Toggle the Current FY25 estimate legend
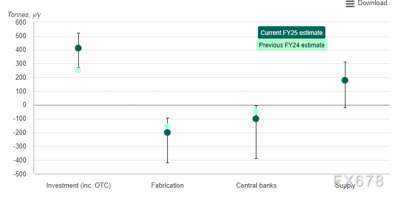 coord(291,33)
